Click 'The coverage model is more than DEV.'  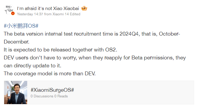click(50, 74)
